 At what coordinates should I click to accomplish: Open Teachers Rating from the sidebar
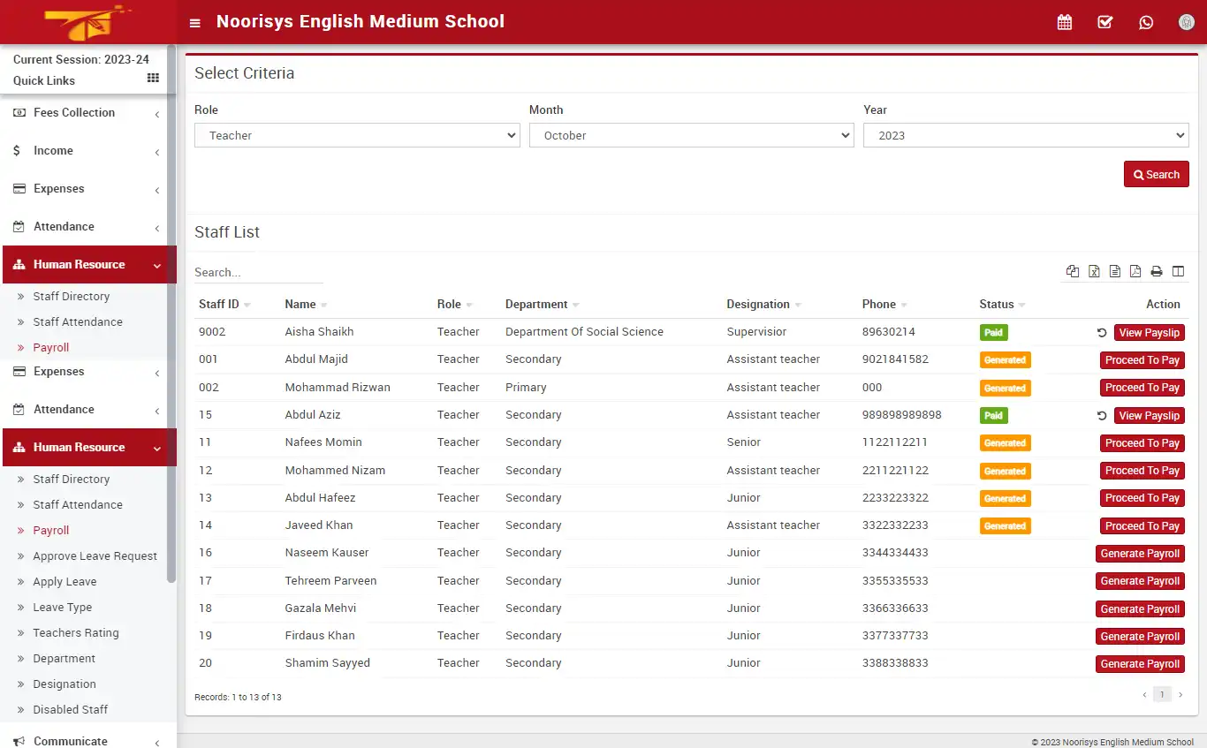pyautogui.click(x=77, y=632)
